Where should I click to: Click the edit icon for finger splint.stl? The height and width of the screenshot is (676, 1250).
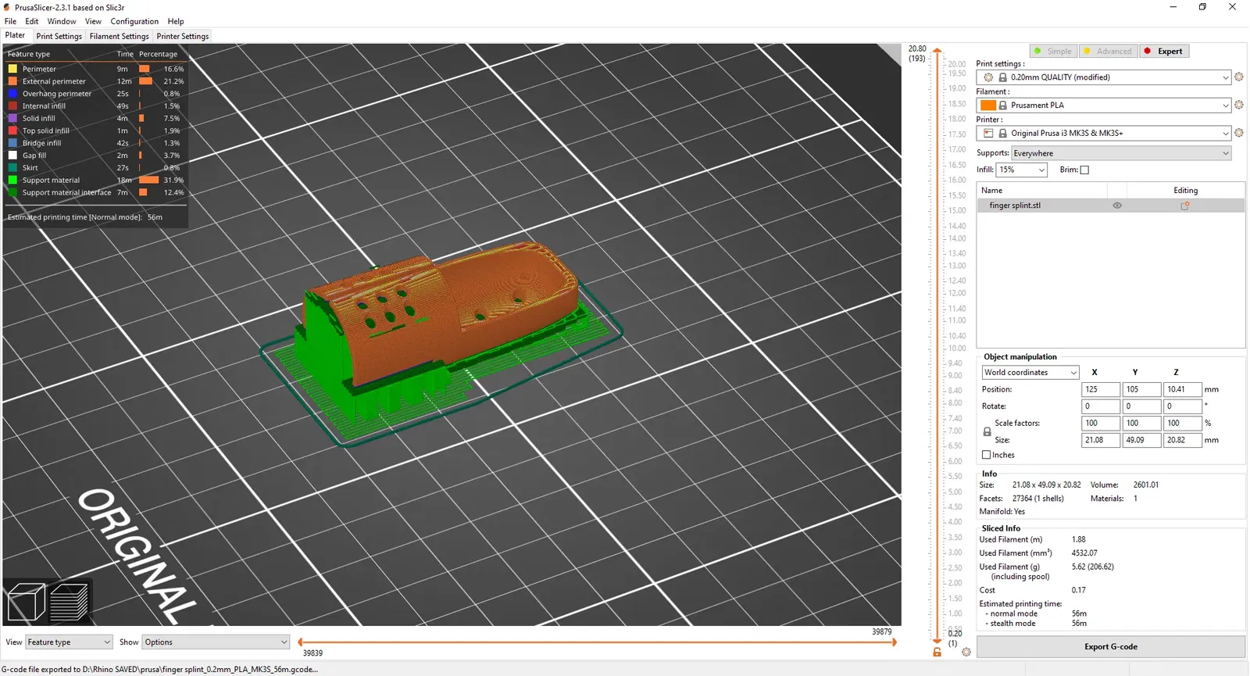(x=1185, y=206)
